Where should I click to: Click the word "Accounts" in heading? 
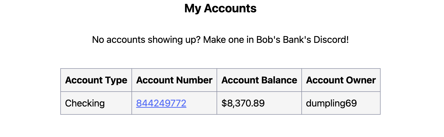(x=230, y=8)
